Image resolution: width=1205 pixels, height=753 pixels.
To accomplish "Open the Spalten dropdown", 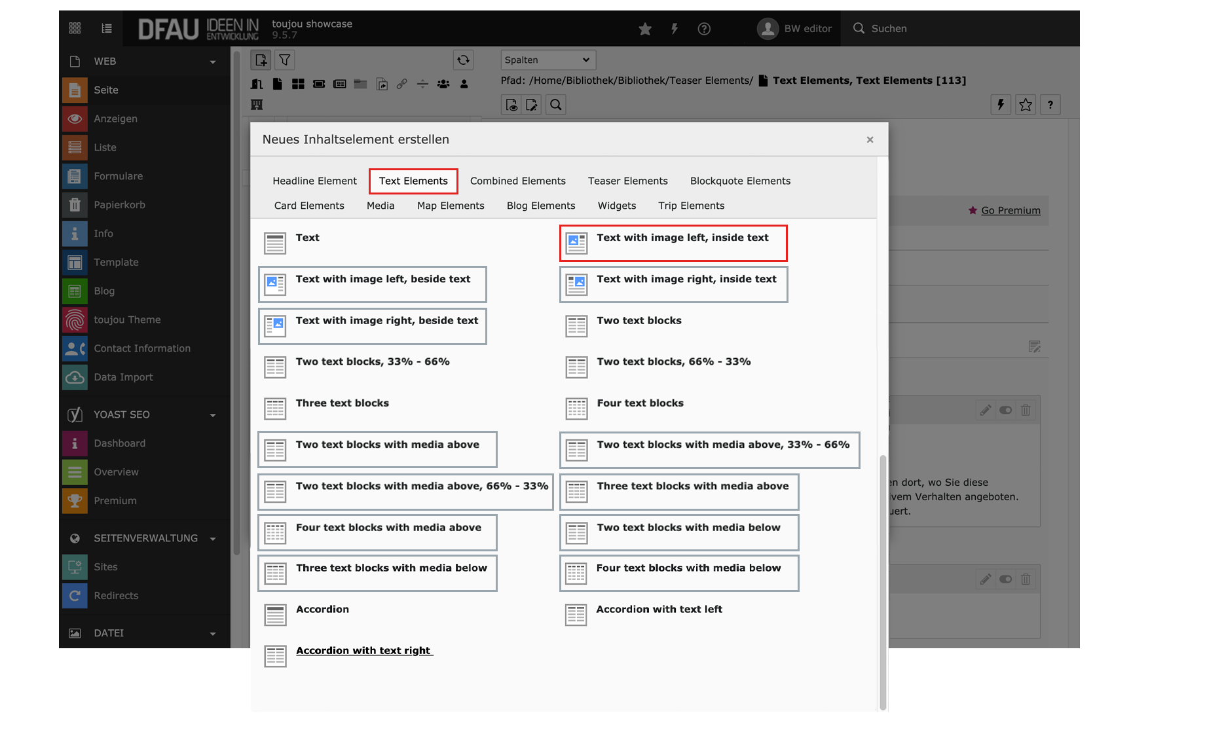I will [x=548, y=60].
